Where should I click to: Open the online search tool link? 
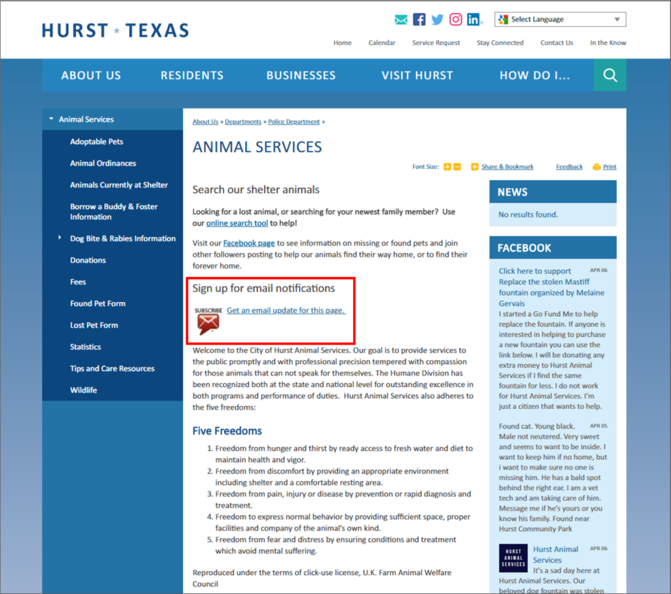click(x=237, y=223)
